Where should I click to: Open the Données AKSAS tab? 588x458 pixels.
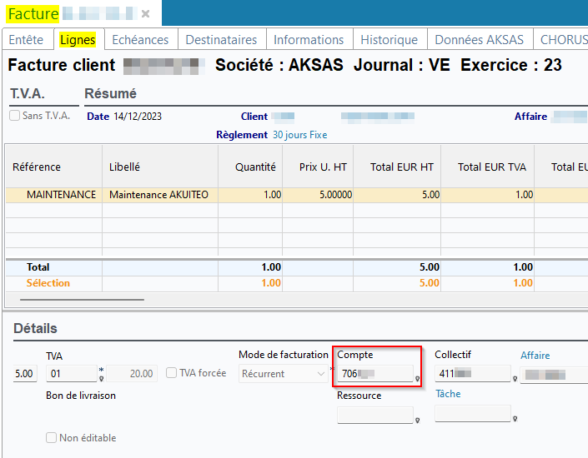tap(480, 40)
